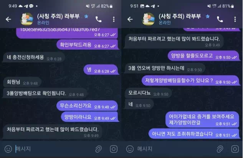
Task: Select the message 아니면 저도 조취취하겠습니다
Action: click(194, 134)
